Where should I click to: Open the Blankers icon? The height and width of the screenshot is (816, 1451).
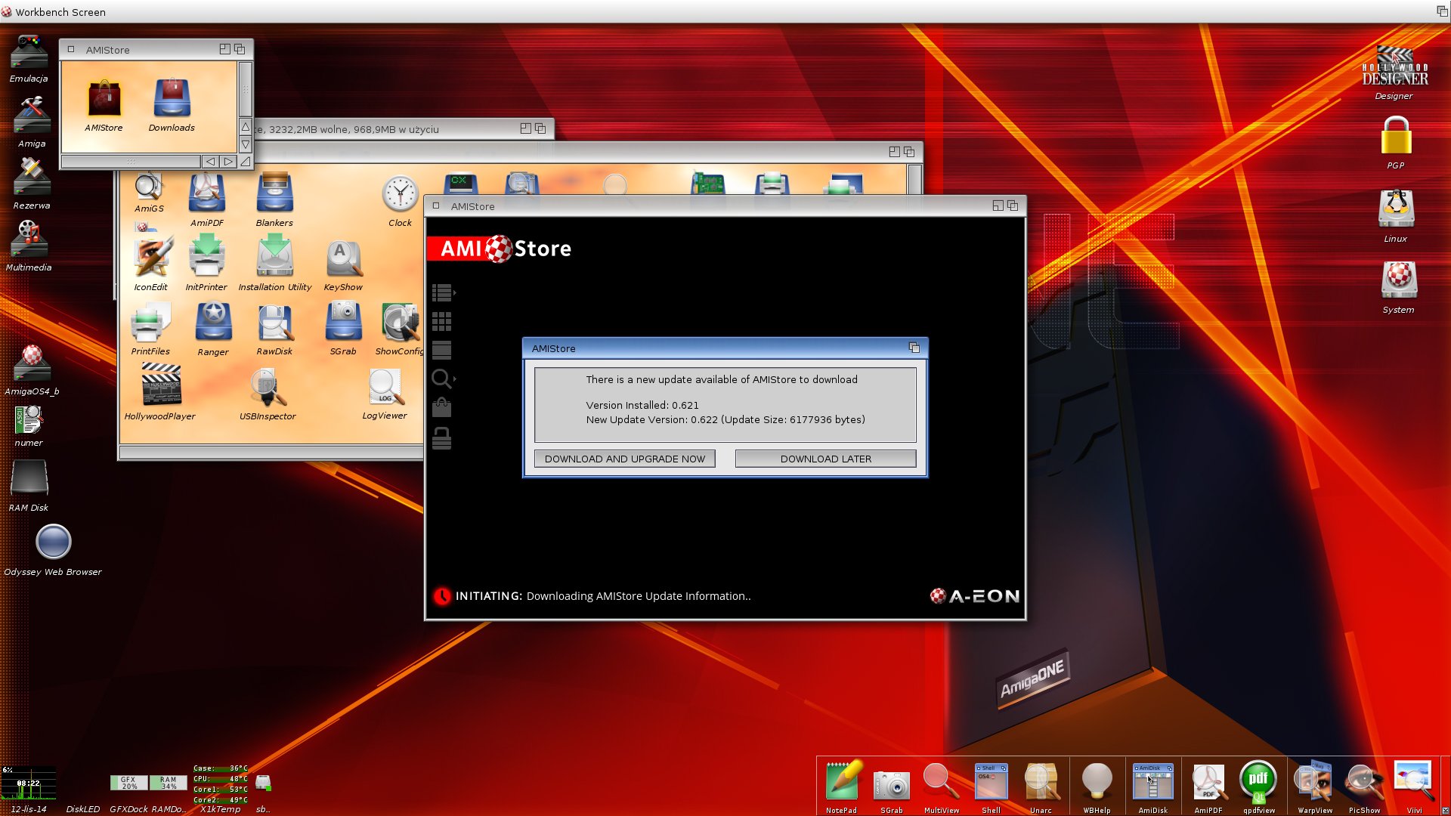(274, 201)
